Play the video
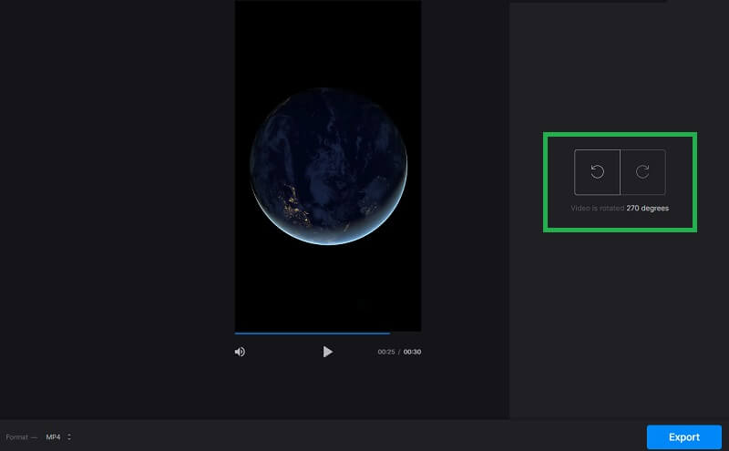 pos(328,352)
